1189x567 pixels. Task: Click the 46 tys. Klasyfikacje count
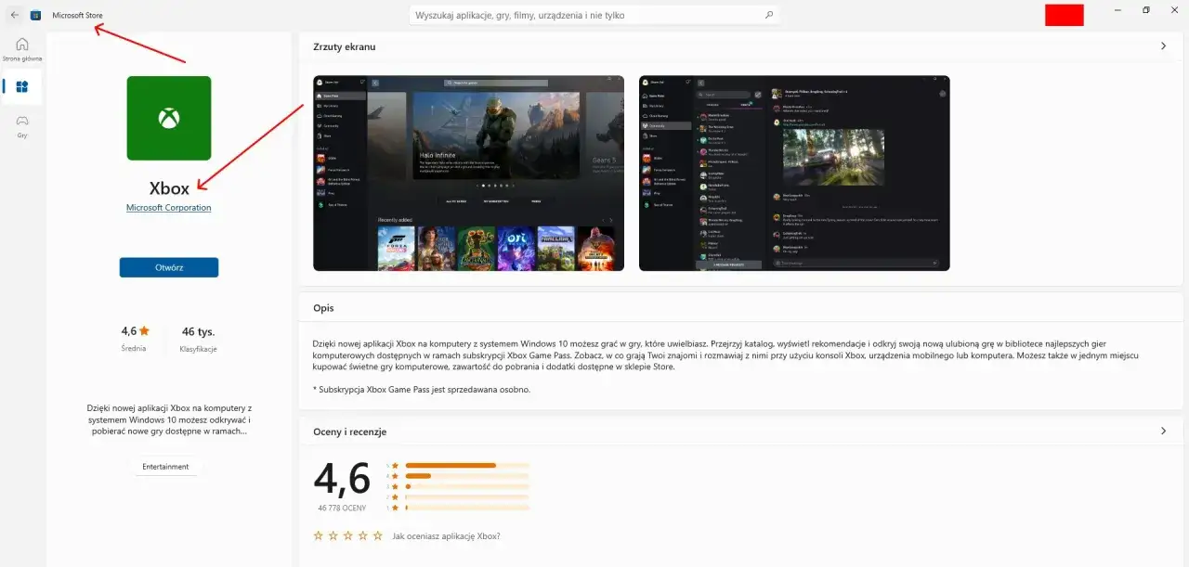[198, 339]
